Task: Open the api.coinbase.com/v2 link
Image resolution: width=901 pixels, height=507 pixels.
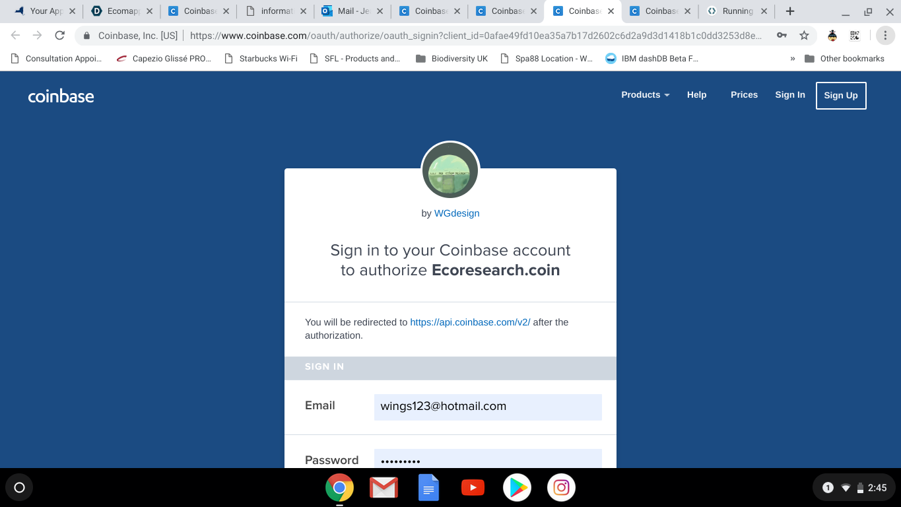Action: pyautogui.click(x=470, y=322)
